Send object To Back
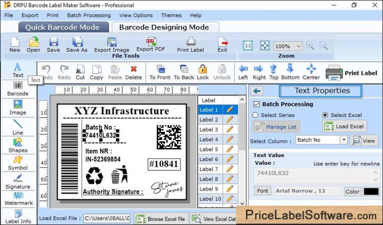This screenshot has height=225, width=383. pos(184,72)
